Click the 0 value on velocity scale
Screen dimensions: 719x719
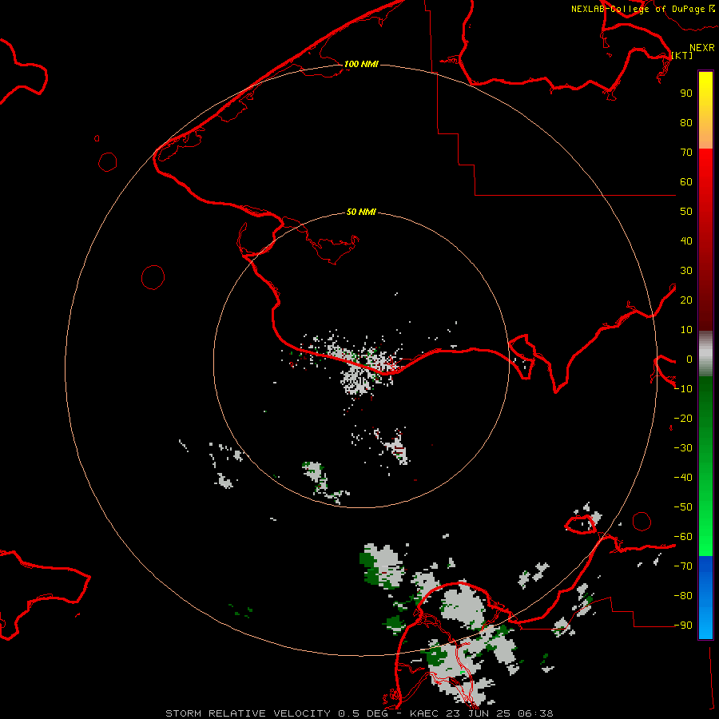tap(689, 359)
